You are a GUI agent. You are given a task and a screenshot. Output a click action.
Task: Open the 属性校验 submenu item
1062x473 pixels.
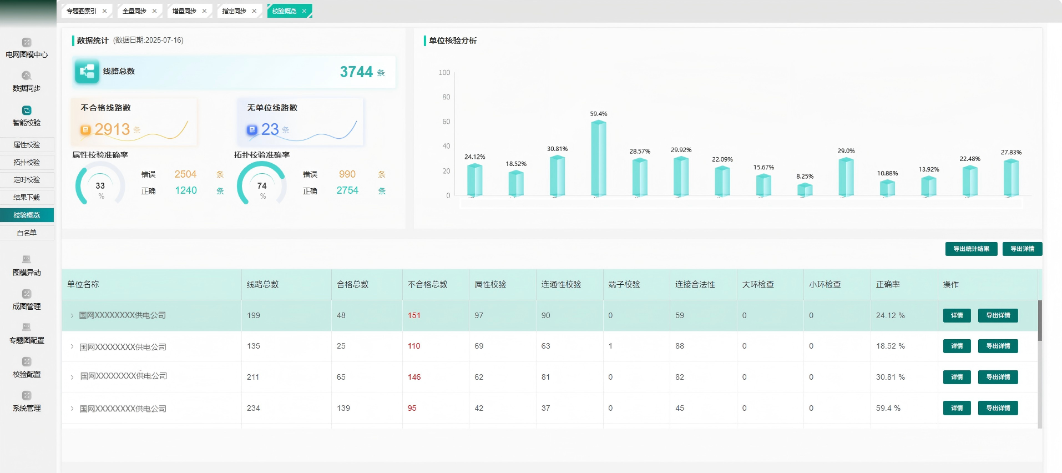27,145
